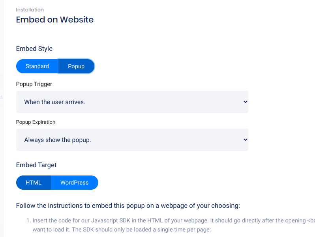The width and height of the screenshot is (315, 237).
Task: Click the 'Always show the popup.' selected value
Action: pyautogui.click(x=58, y=140)
